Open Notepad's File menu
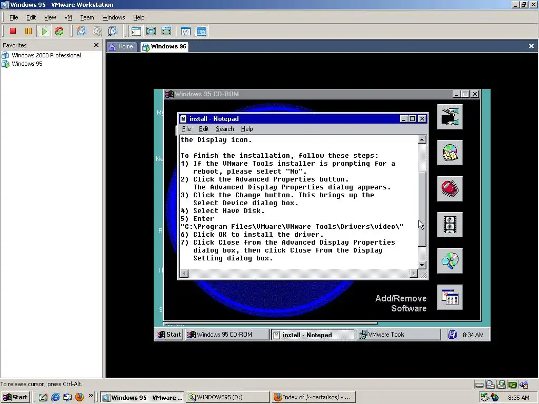The width and height of the screenshot is (539, 404). point(186,129)
